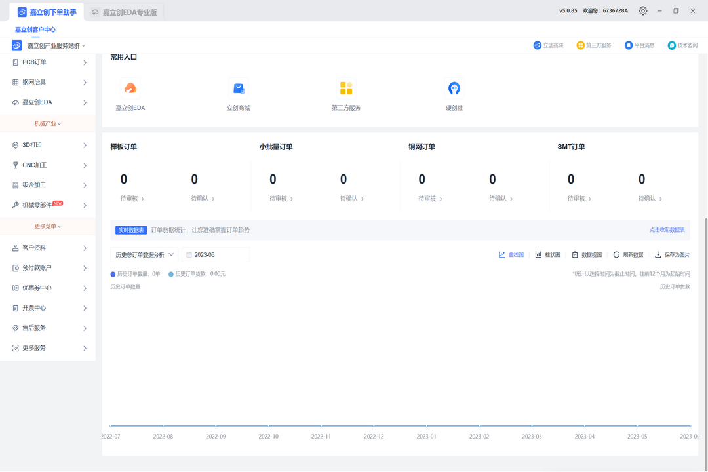
Task: Click 第三方服务 icon in top toolbar
Action: (x=581, y=45)
